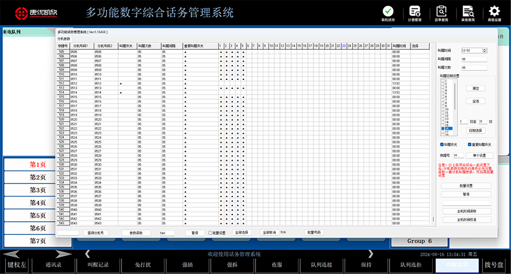Open the 计费管理 billing icon
Viewport: 511px width, 274px height.
(x=414, y=11)
